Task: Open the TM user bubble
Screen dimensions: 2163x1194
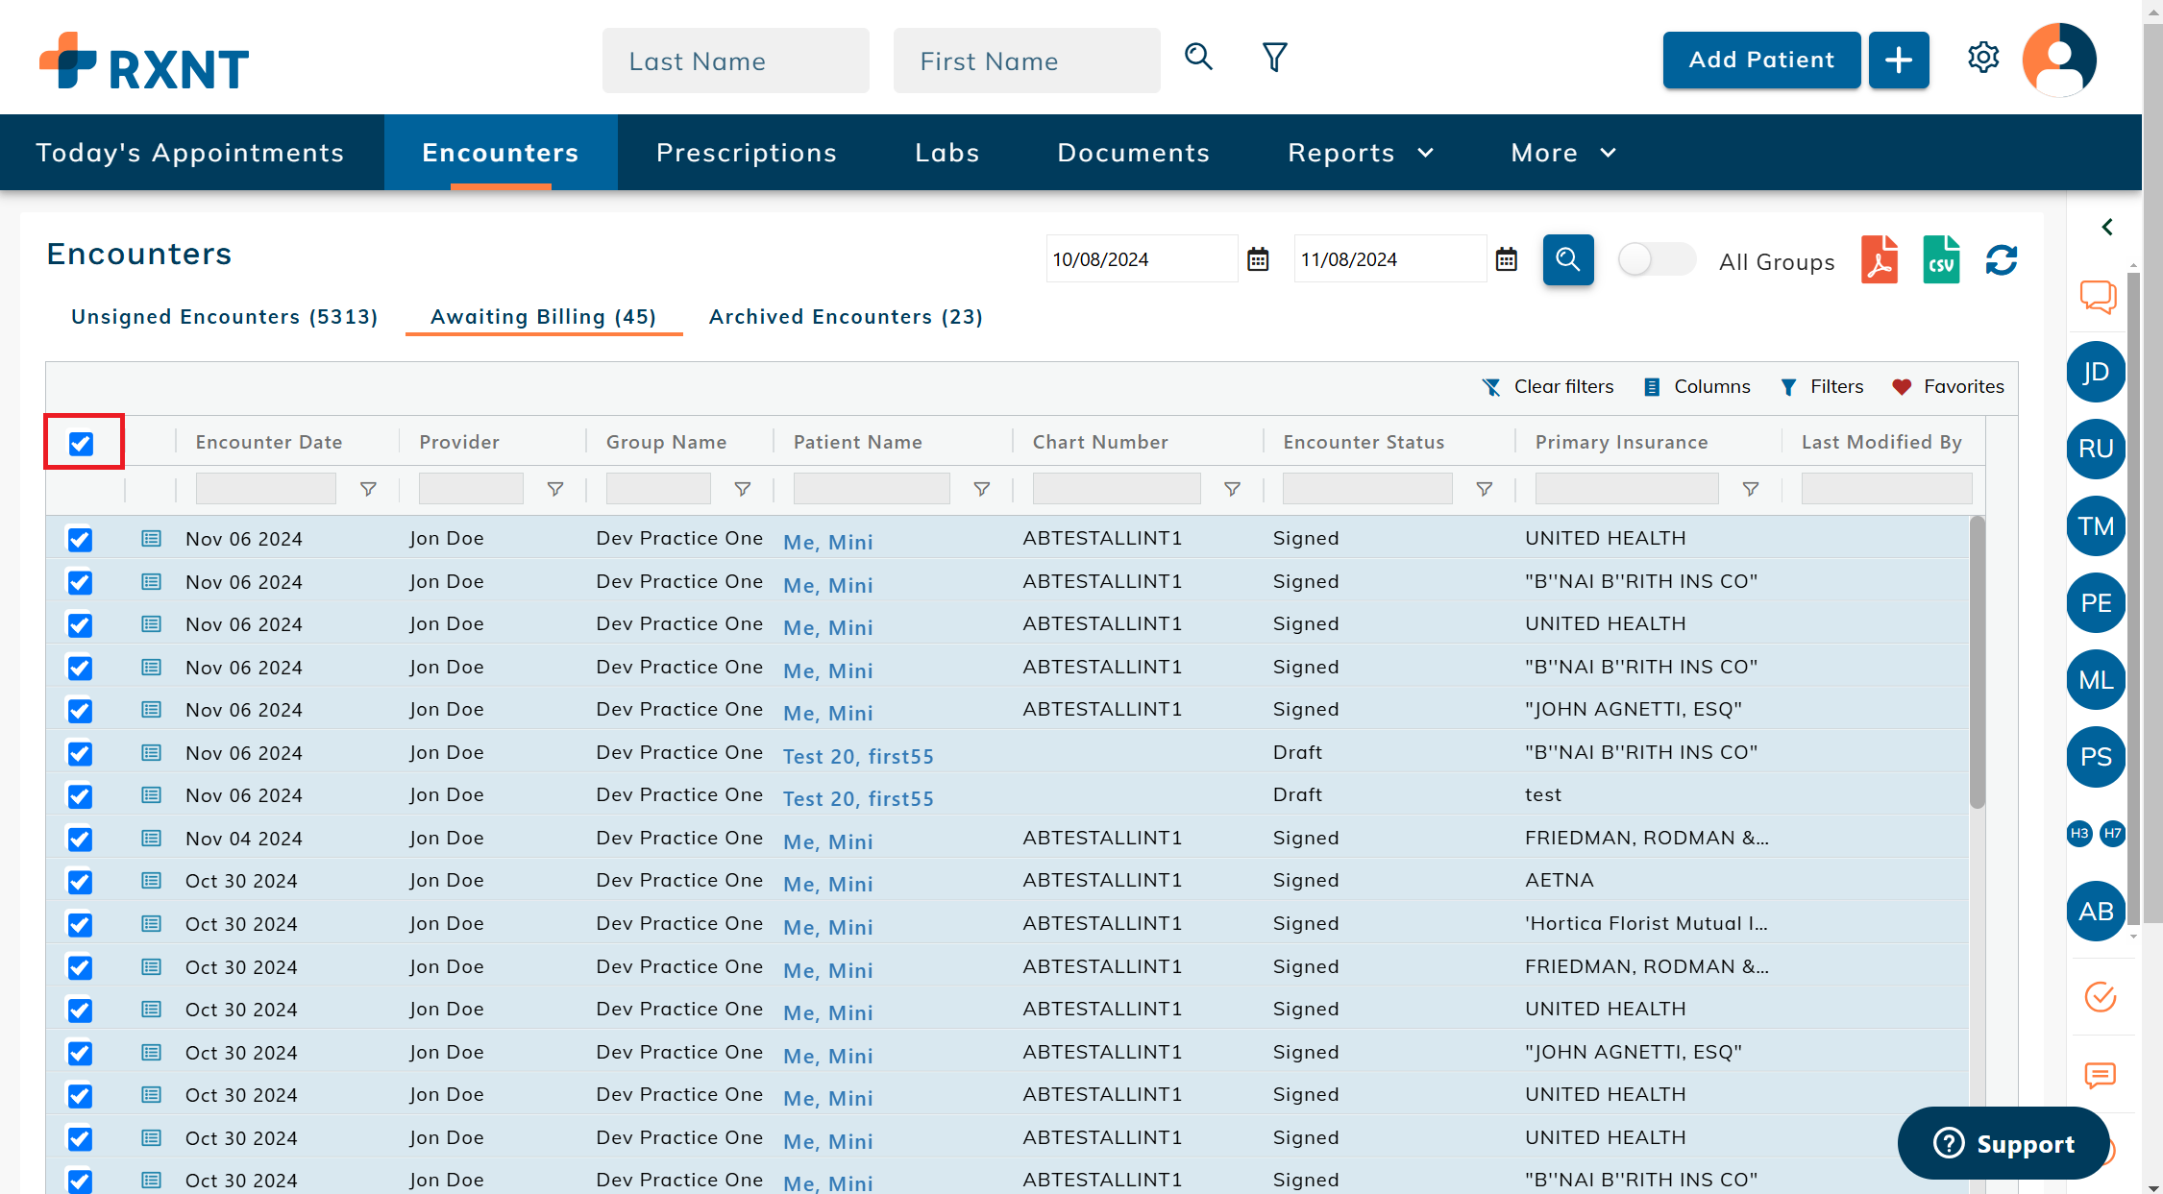Action: tap(2096, 526)
